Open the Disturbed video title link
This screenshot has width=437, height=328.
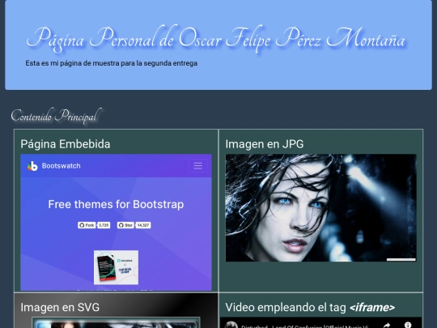[305, 326]
